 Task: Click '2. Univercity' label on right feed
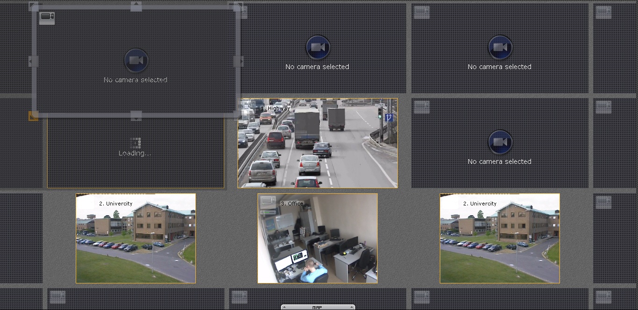tap(480, 204)
